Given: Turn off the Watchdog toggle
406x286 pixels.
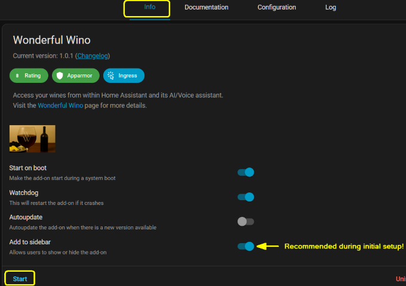Looking at the screenshot, I should [x=246, y=197].
